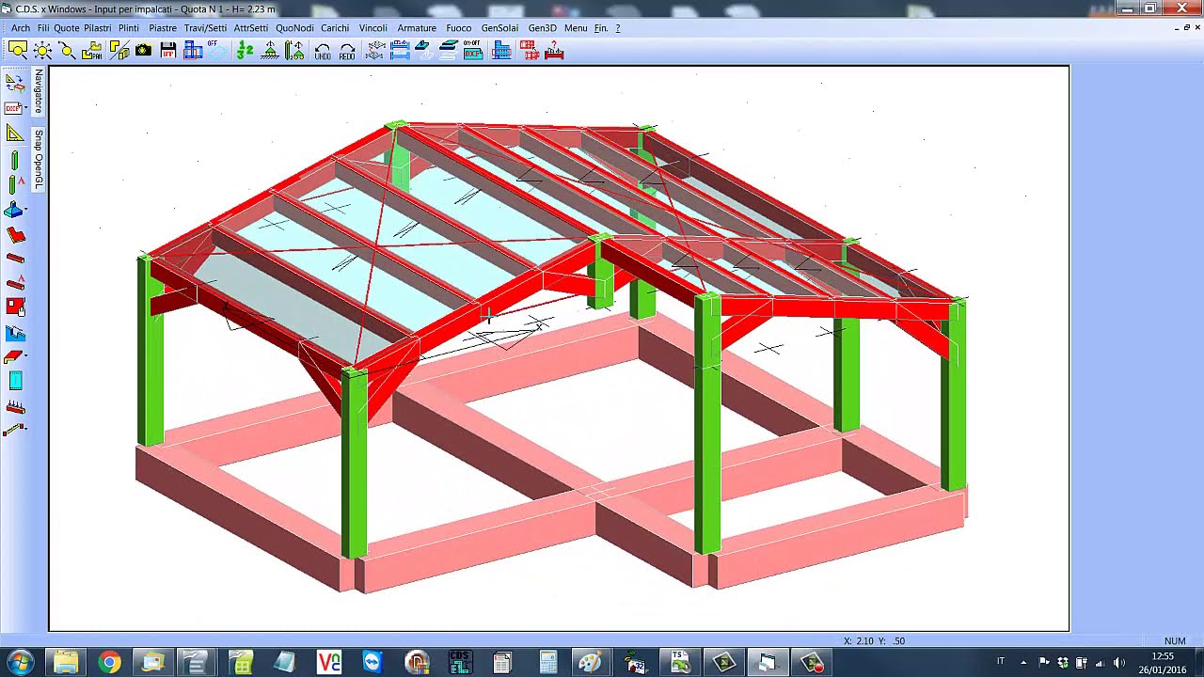Select the red L-shaped wall tool

(x=15, y=235)
